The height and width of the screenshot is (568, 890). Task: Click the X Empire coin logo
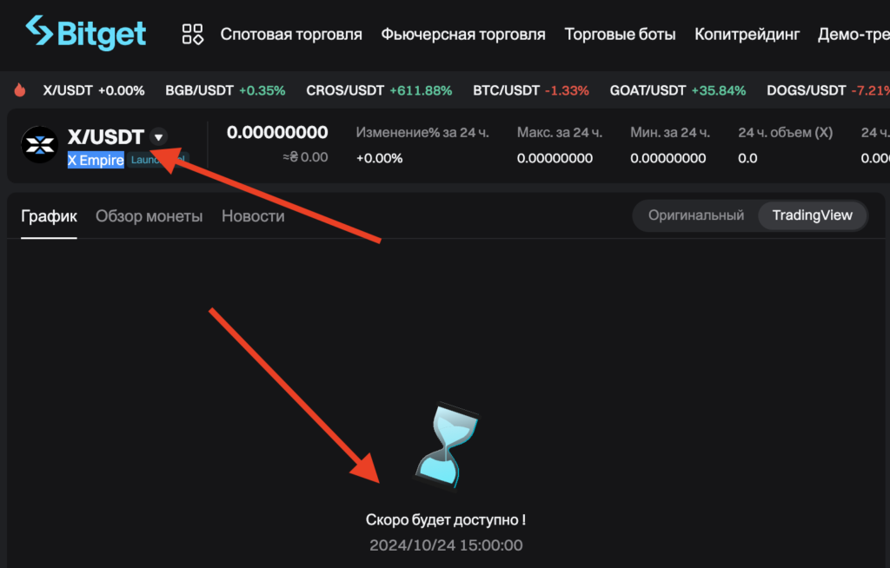pyautogui.click(x=39, y=145)
